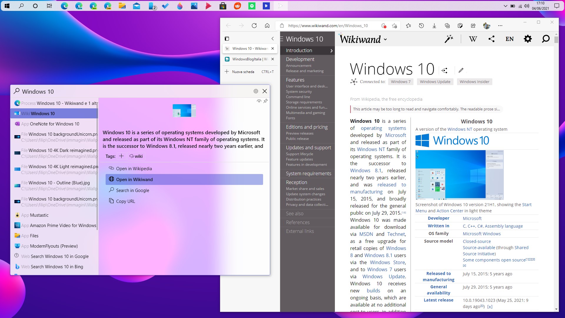The image size is (565, 318).
Task: Edit the article with pencil icon
Action: [461, 70]
